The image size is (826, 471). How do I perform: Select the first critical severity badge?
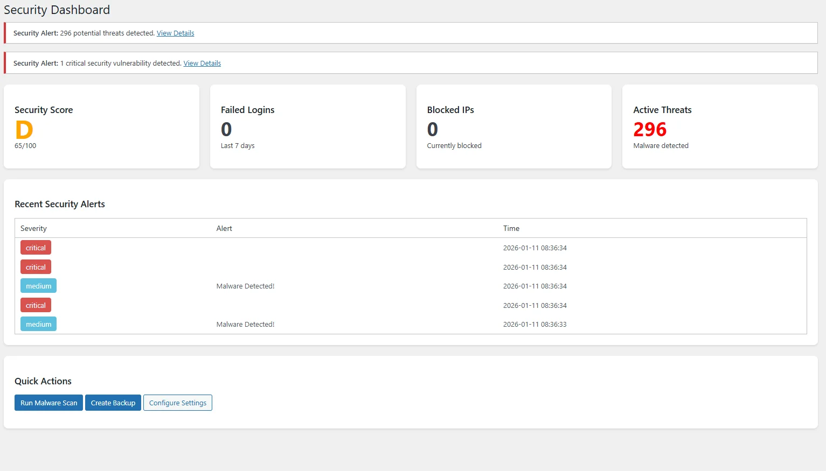tap(36, 247)
